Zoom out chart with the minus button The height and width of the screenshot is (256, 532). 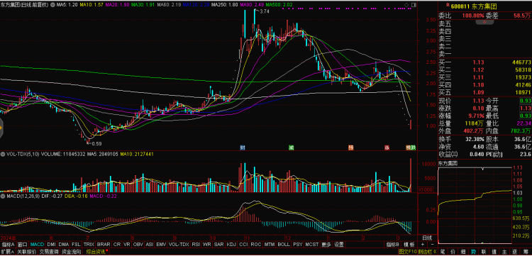(432, 245)
